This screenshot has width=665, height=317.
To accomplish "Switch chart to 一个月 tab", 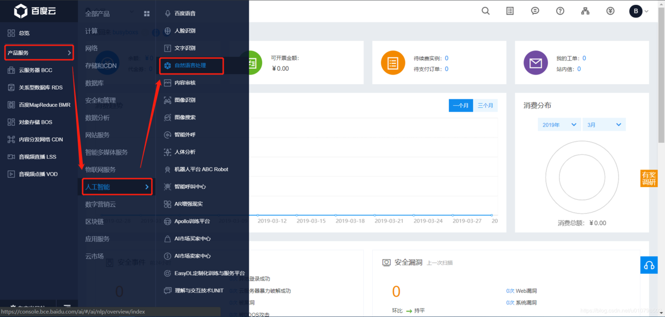I will pos(461,106).
